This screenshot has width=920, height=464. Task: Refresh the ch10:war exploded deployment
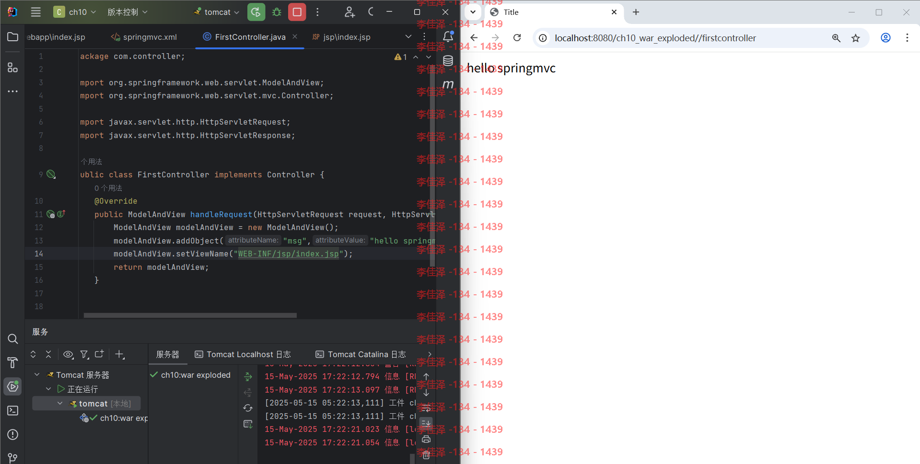[x=248, y=408]
